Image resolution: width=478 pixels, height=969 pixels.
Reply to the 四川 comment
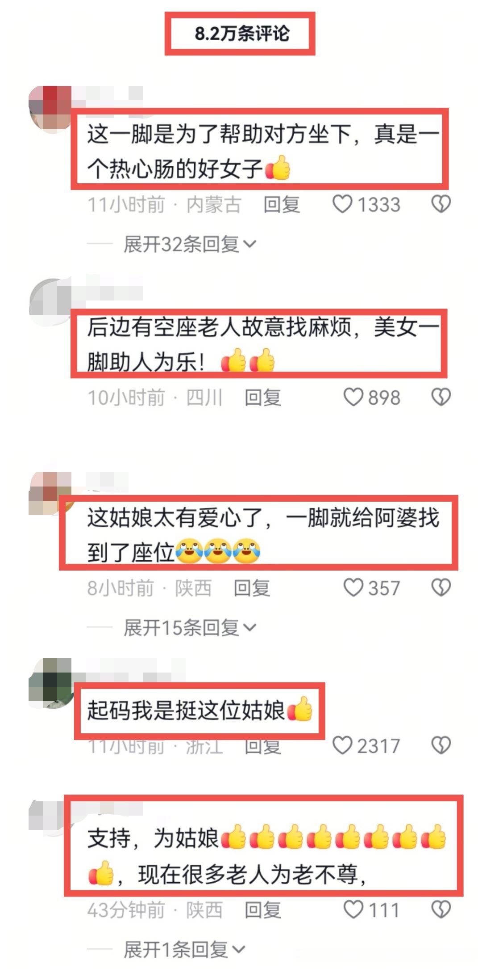pos(263,398)
